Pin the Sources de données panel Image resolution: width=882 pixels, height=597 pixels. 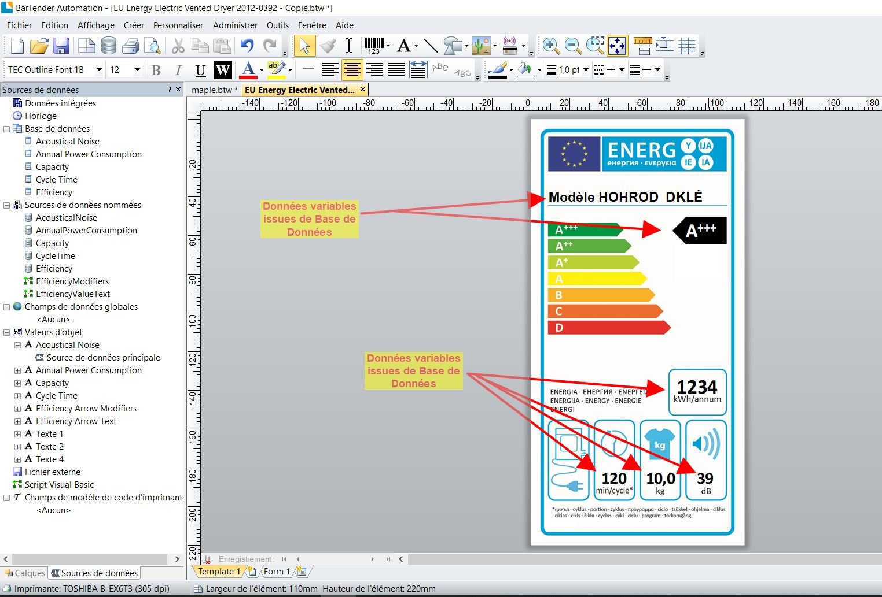[x=169, y=89]
